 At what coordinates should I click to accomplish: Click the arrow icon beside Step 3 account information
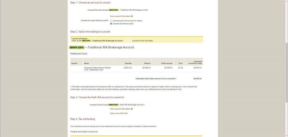[132, 109]
